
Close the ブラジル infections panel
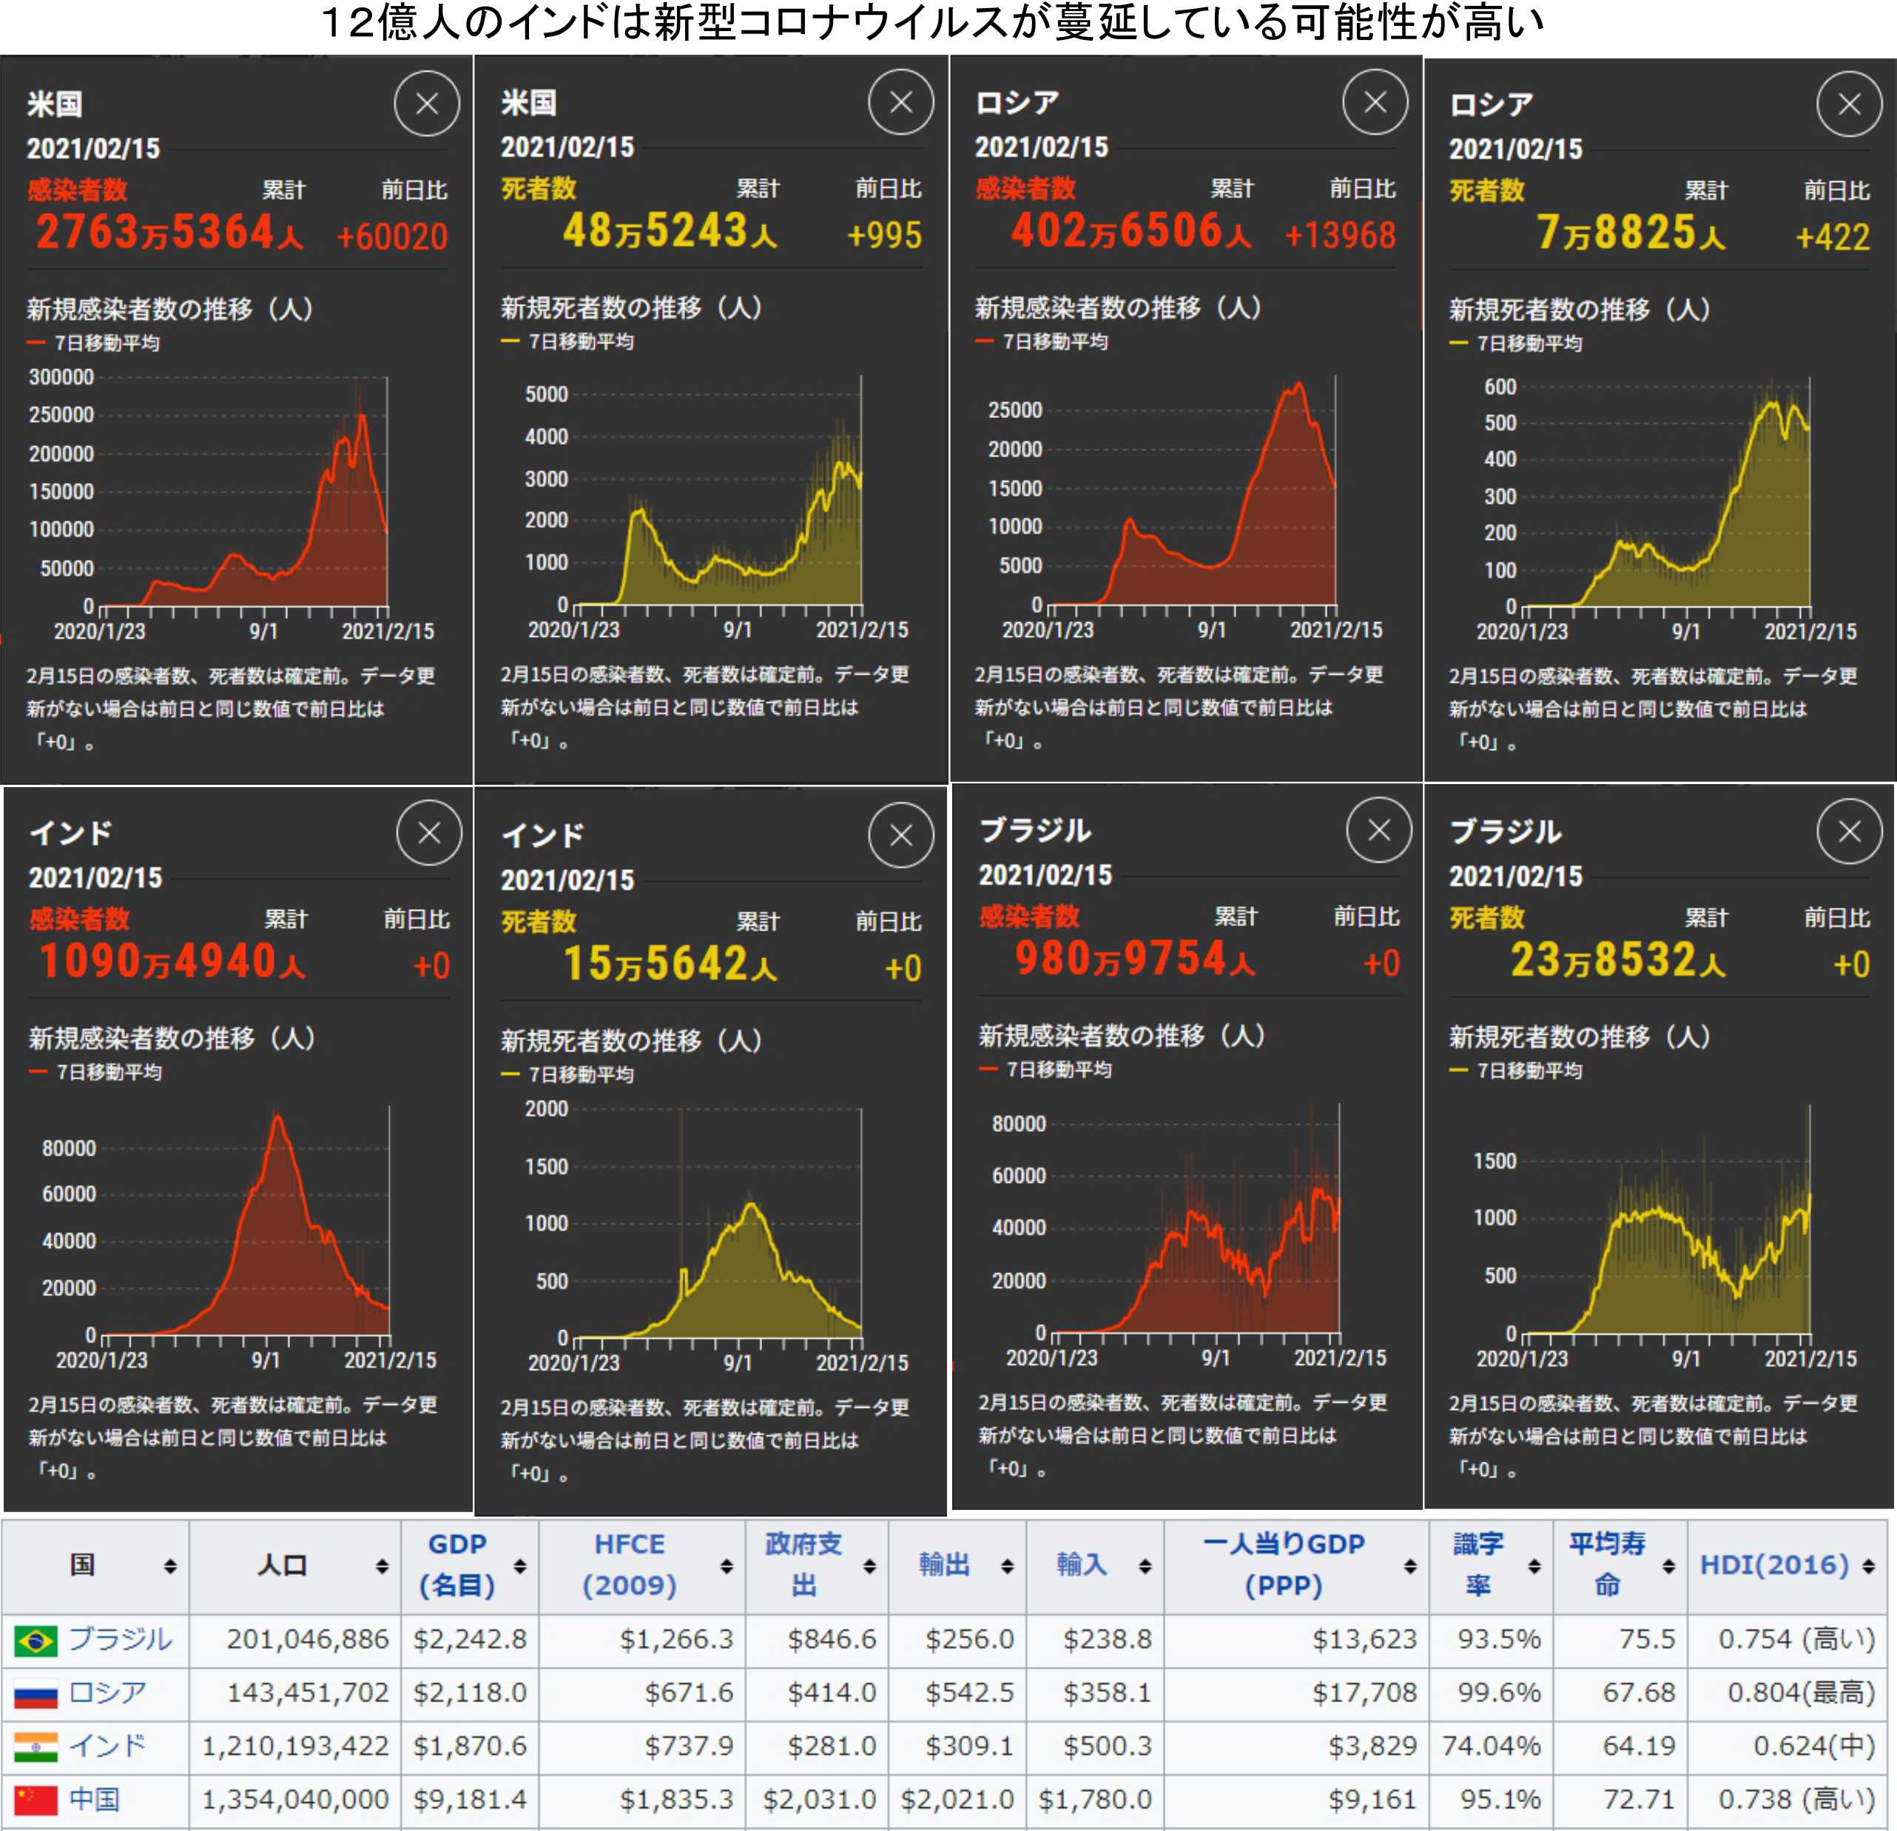coord(1378,830)
